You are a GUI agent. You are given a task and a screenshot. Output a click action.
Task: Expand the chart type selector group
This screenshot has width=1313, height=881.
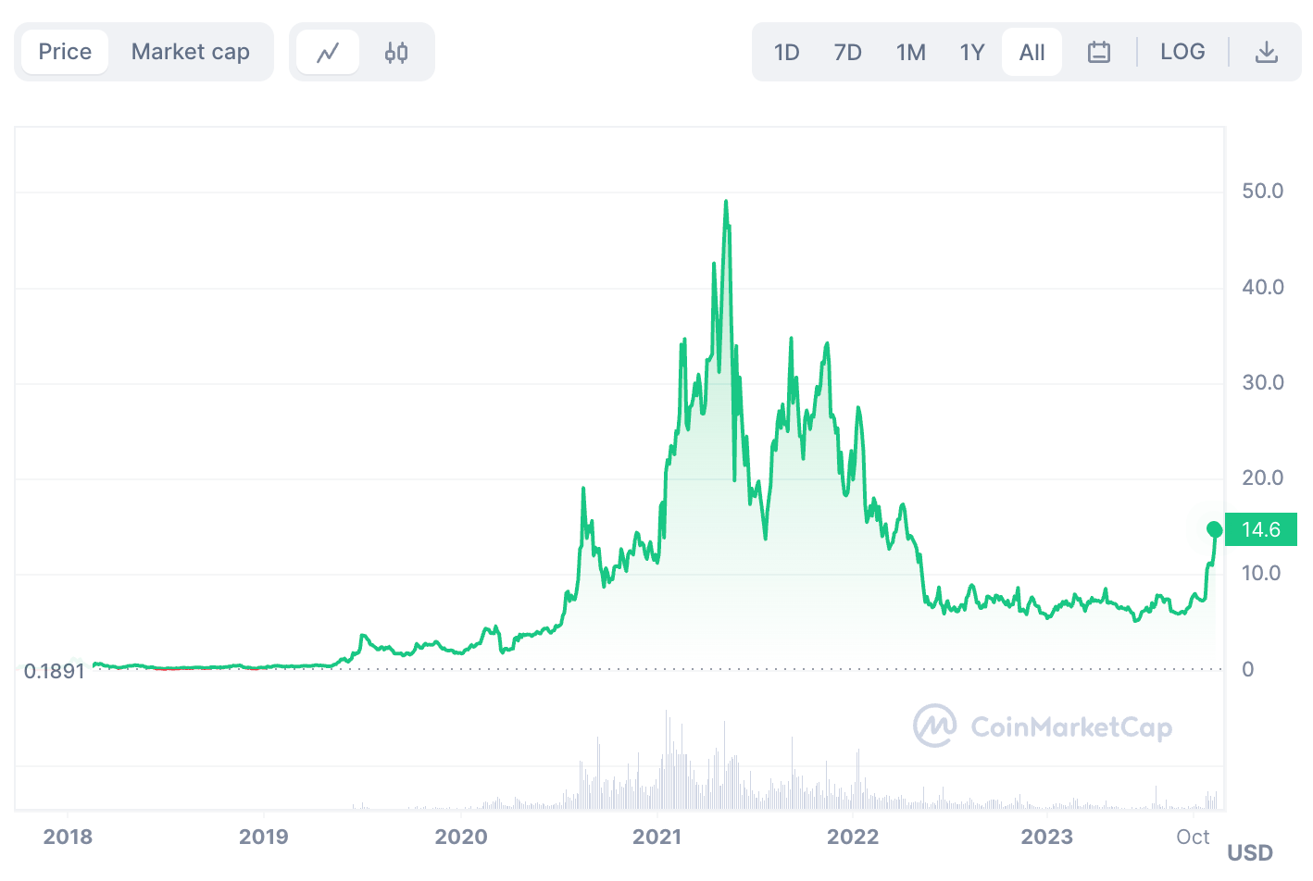[x=362, y=52]
